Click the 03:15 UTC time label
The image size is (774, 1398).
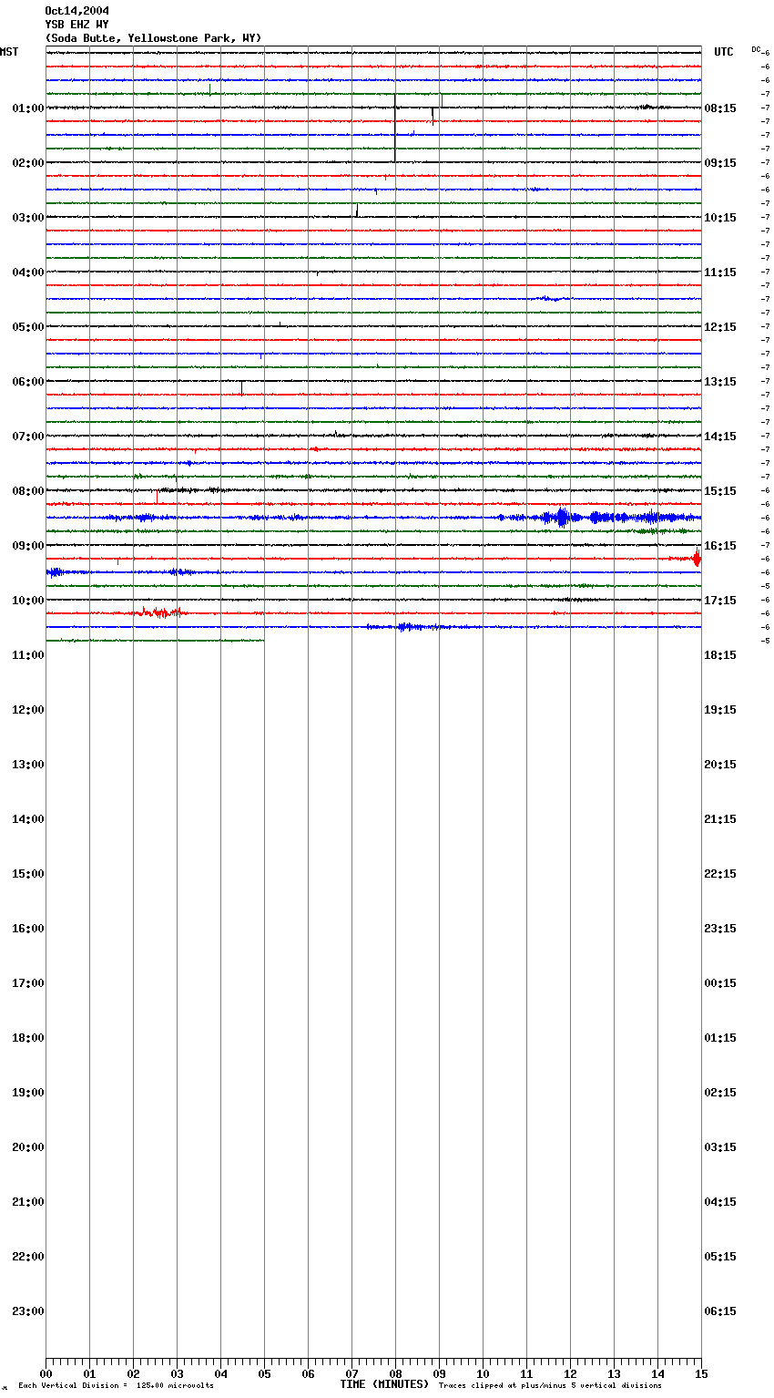720,1147
